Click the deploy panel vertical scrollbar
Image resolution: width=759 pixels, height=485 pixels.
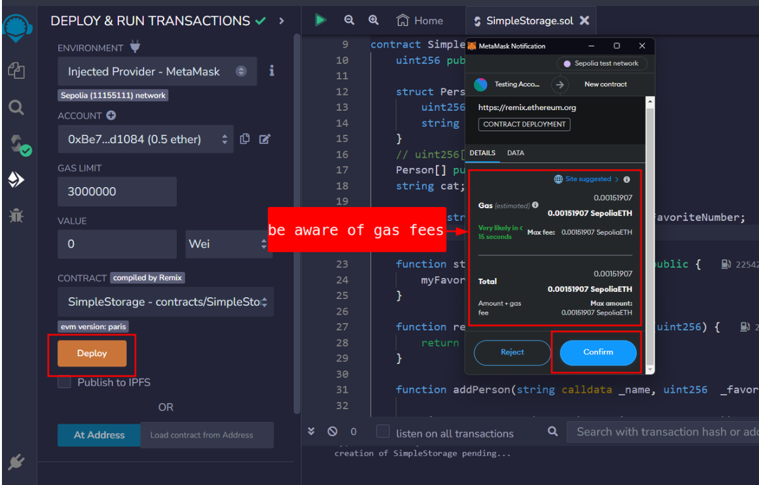pyautogui.click(x=297, y=224)
